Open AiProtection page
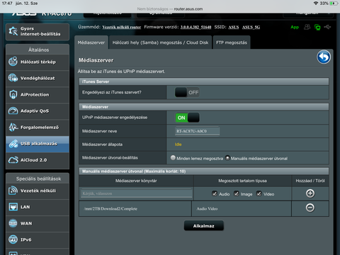 (38, 94)
